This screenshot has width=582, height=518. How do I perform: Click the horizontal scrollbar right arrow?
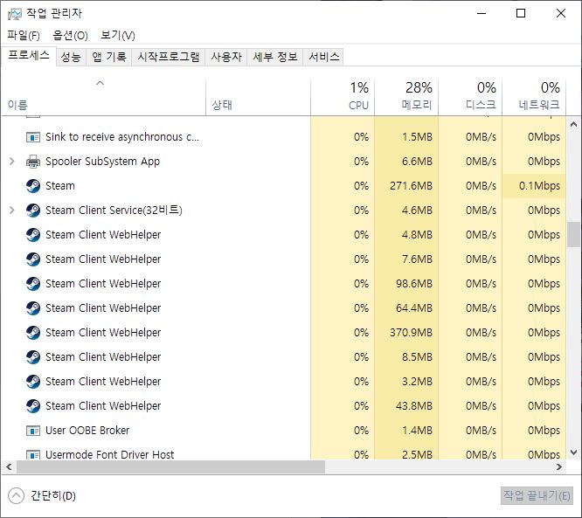coord(559,467)
